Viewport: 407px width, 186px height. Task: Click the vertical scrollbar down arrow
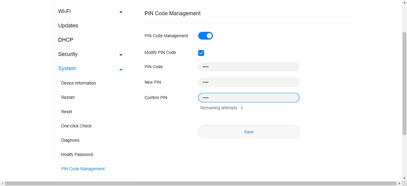(x=404, y=178)
